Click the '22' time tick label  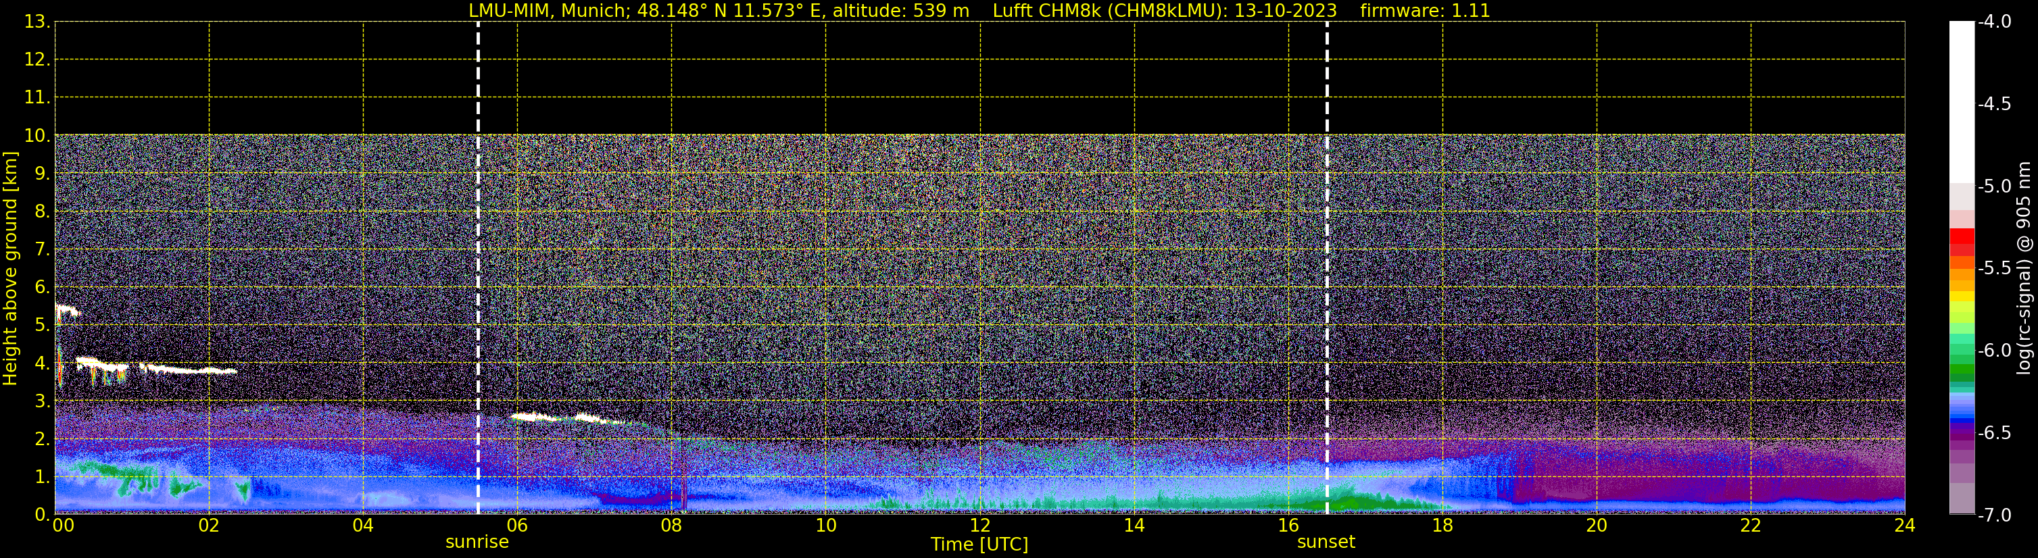pyautogui.click(x=1751, y=526)
